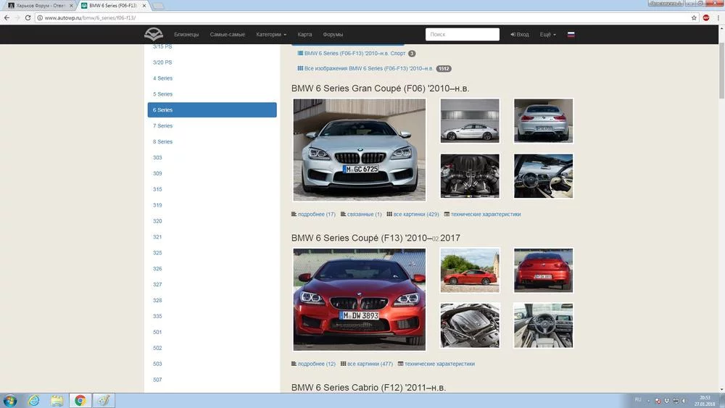Open the Близнецы menu item
The image size is (725, 408).
pos(186,34)
